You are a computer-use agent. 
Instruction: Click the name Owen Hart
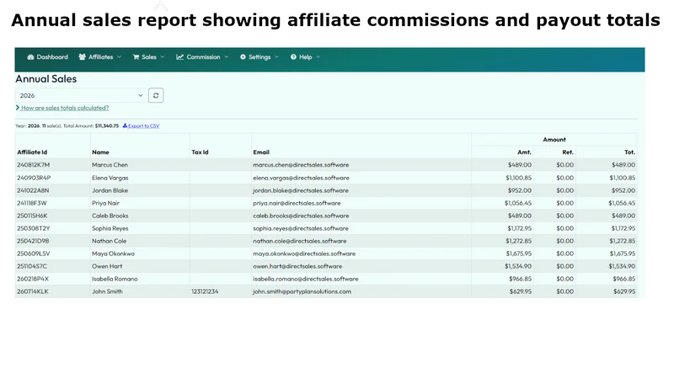108,266
